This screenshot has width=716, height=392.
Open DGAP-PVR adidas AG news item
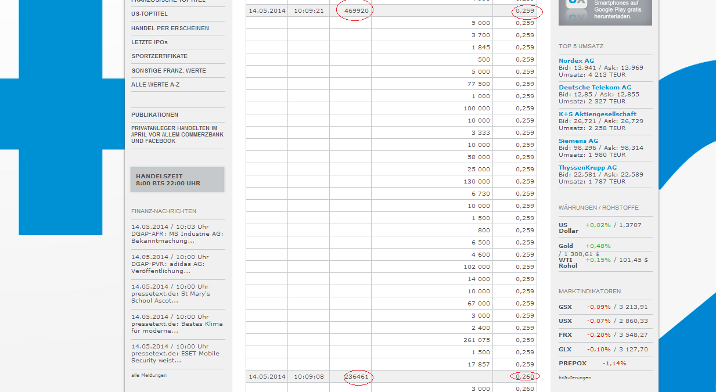click(170, 264)
